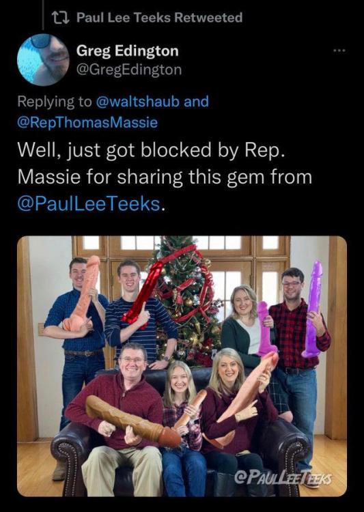Click the thread connector line above avatar

point(43,15)
